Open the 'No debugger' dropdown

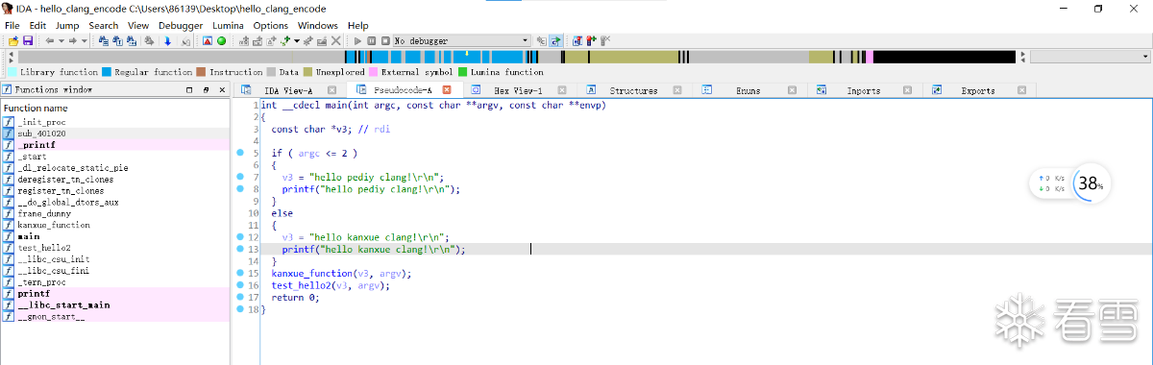pos(461,41)
